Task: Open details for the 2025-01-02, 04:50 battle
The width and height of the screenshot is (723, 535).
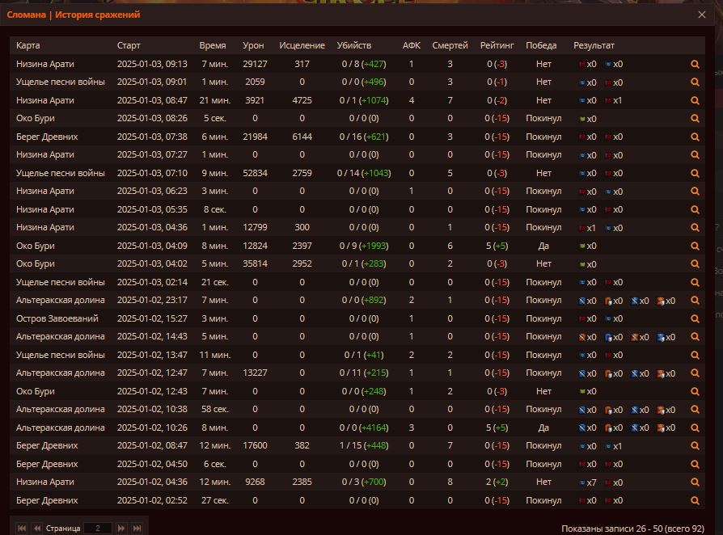Action: pos(695,465)
